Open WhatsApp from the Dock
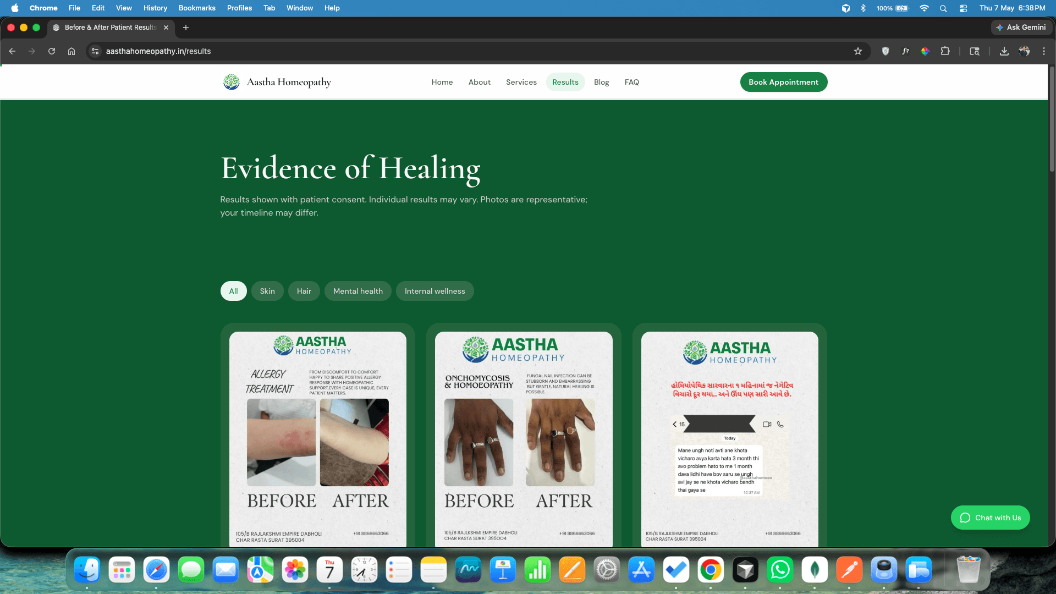1056x594 pixels. pos(780,570)
